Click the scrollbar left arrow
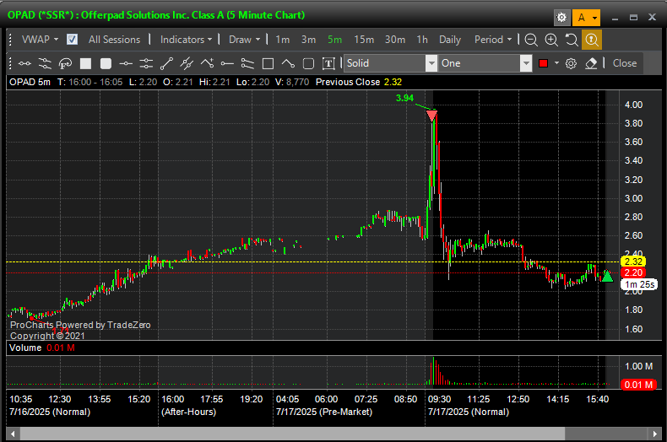The height and width of the screenshot is (442, 667). tap(13, 434)
